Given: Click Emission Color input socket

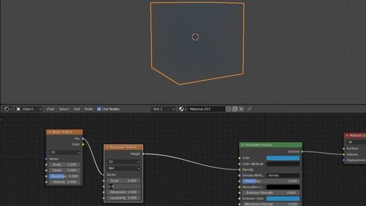Looking at the screenshot, I should [240, 199].
